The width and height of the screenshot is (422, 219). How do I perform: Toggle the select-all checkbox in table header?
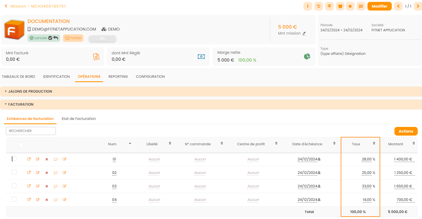[20, 144]
